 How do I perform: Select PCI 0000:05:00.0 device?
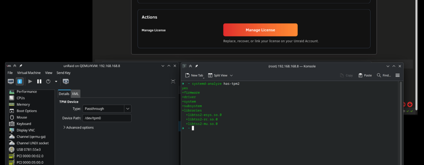[x=31, y=162]
